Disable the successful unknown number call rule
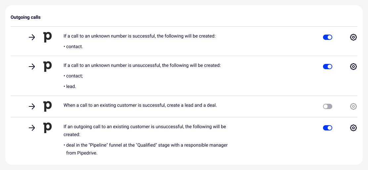This screenshot has height=170, width=368. (327, 37)
